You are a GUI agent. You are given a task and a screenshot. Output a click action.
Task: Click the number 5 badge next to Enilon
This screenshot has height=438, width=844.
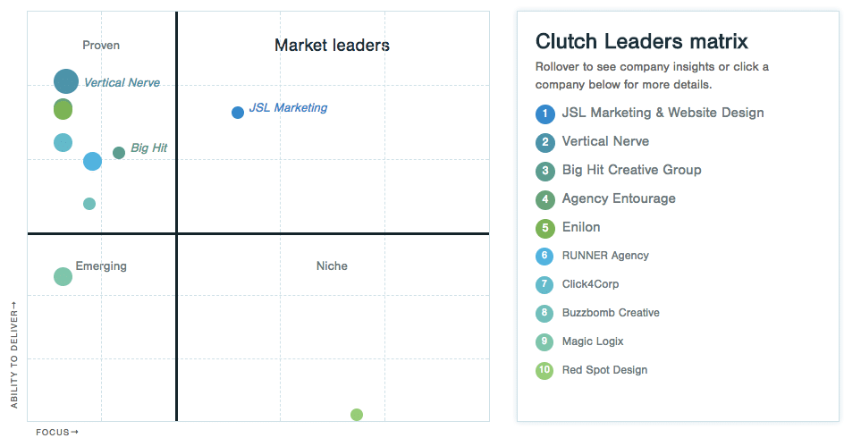545,228
